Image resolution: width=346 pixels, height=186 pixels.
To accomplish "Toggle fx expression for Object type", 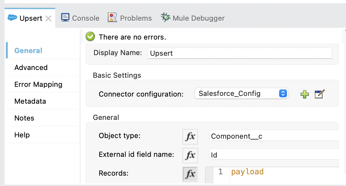I will [x=190, y=136].
